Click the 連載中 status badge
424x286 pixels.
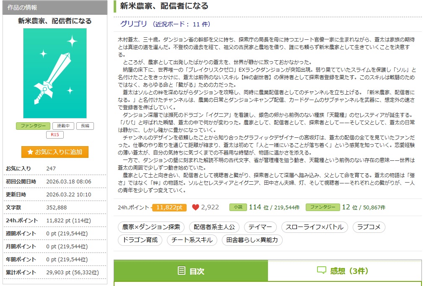63,126
